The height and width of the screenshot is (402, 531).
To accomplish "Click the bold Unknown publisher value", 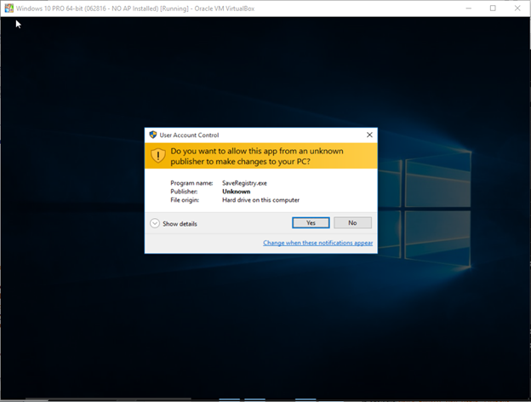I will (x=236, y=192).
